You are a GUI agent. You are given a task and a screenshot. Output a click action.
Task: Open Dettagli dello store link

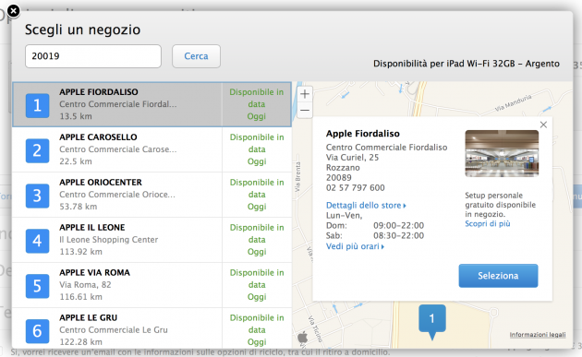coord(366,206)
